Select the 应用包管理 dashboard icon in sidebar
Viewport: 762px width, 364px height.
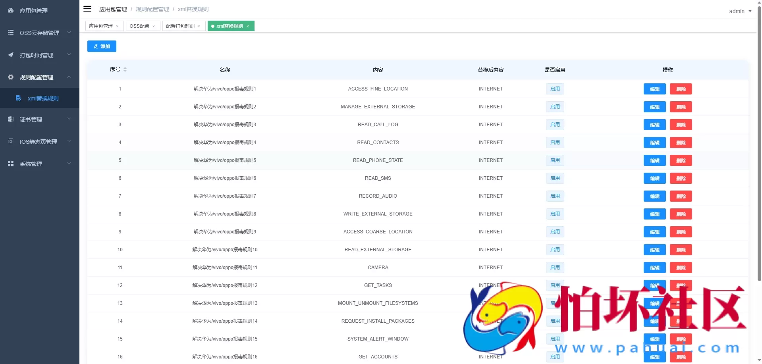pos(10,11)
